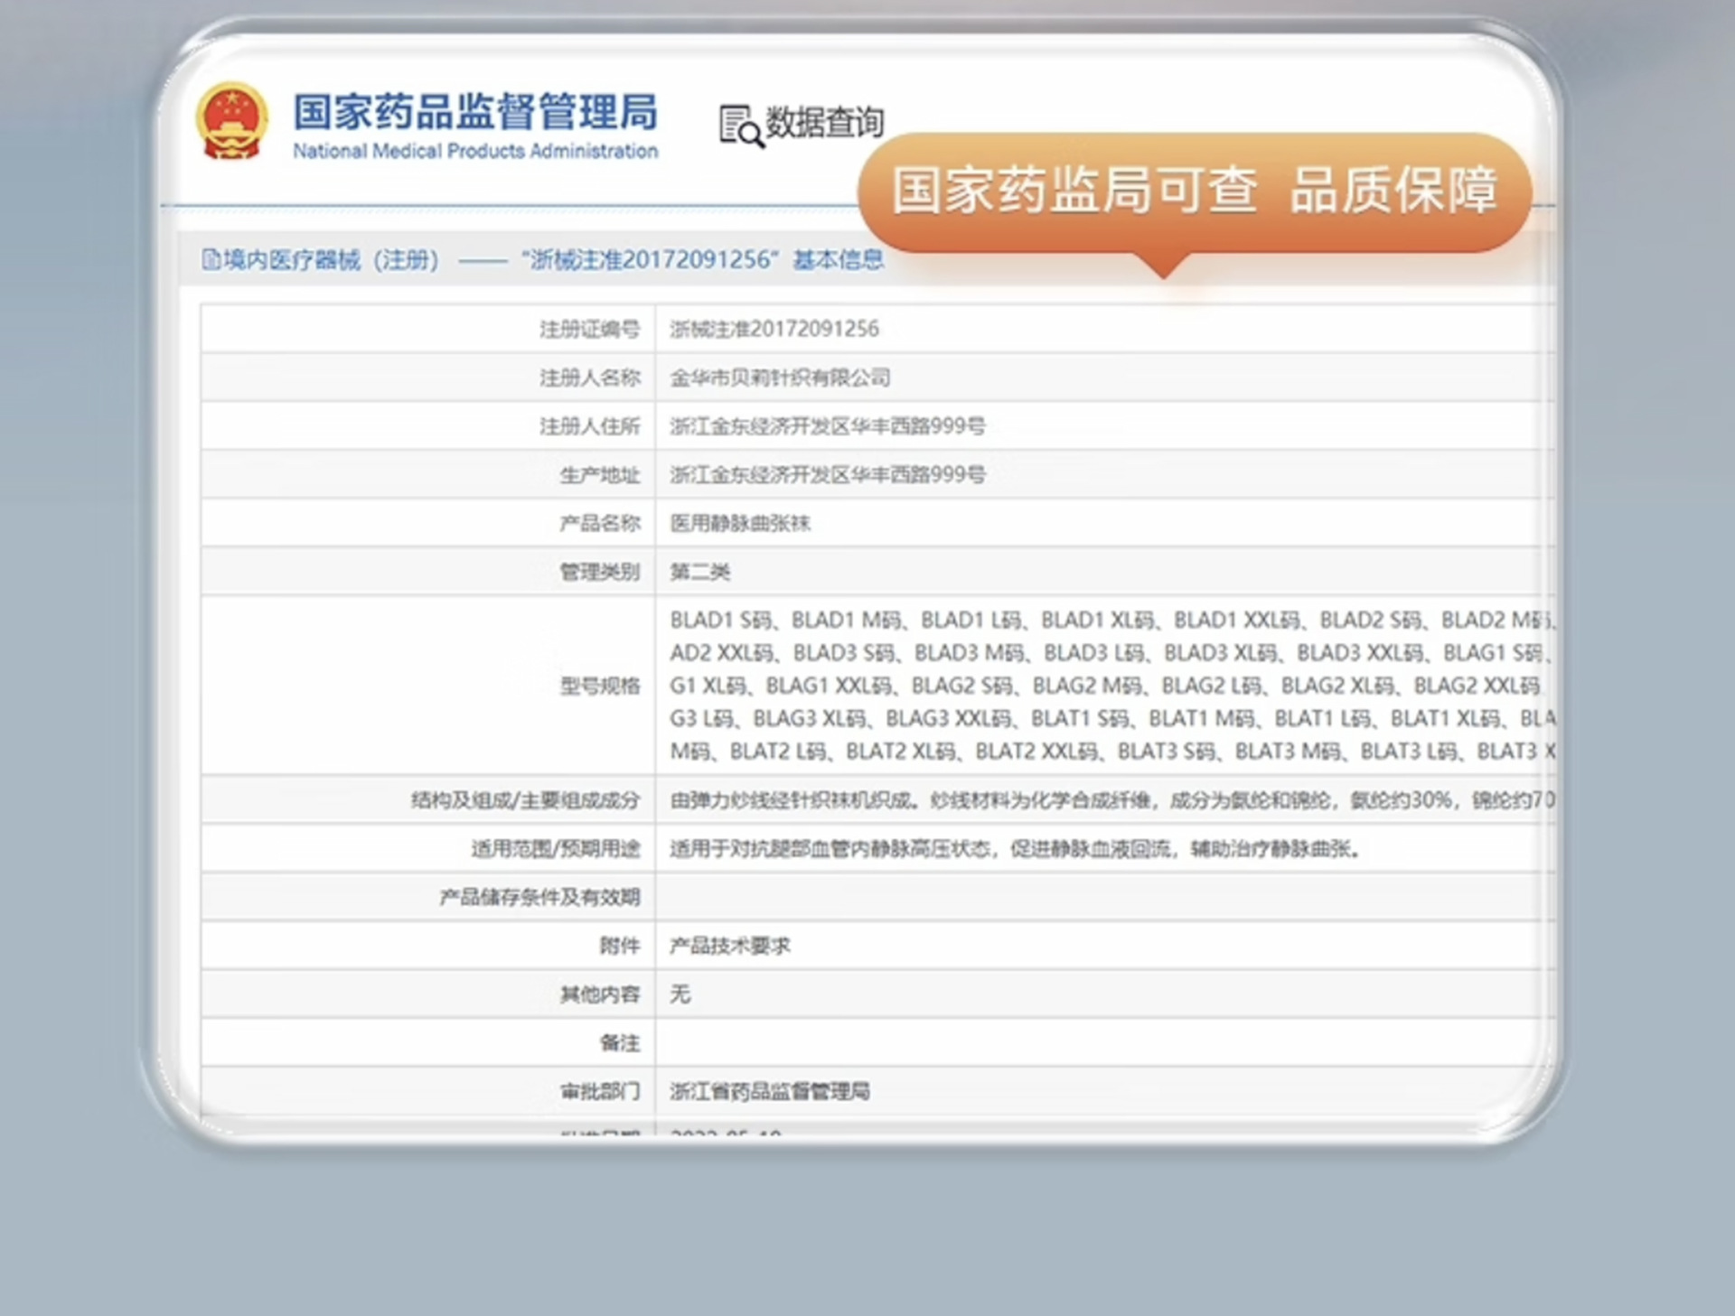Click the National Medical Products Administration subtitle
The height and width of the screenshot is (1316, 1735).
tap(475, 152)
